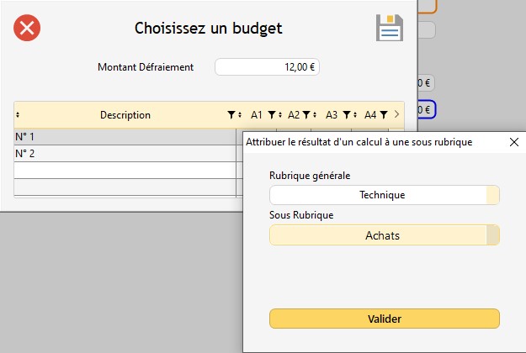Close the Attribuer le résultat dialog
The width and height of the screenshot is (526, 353).
pos(513,142)
